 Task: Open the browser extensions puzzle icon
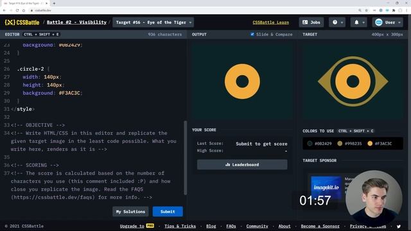click(x=394, y=10)
